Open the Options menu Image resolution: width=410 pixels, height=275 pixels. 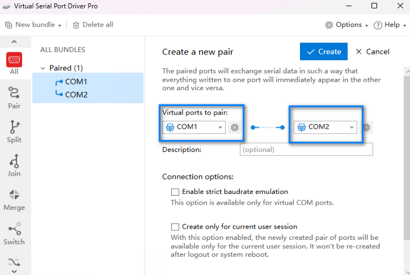coord(346,25)
